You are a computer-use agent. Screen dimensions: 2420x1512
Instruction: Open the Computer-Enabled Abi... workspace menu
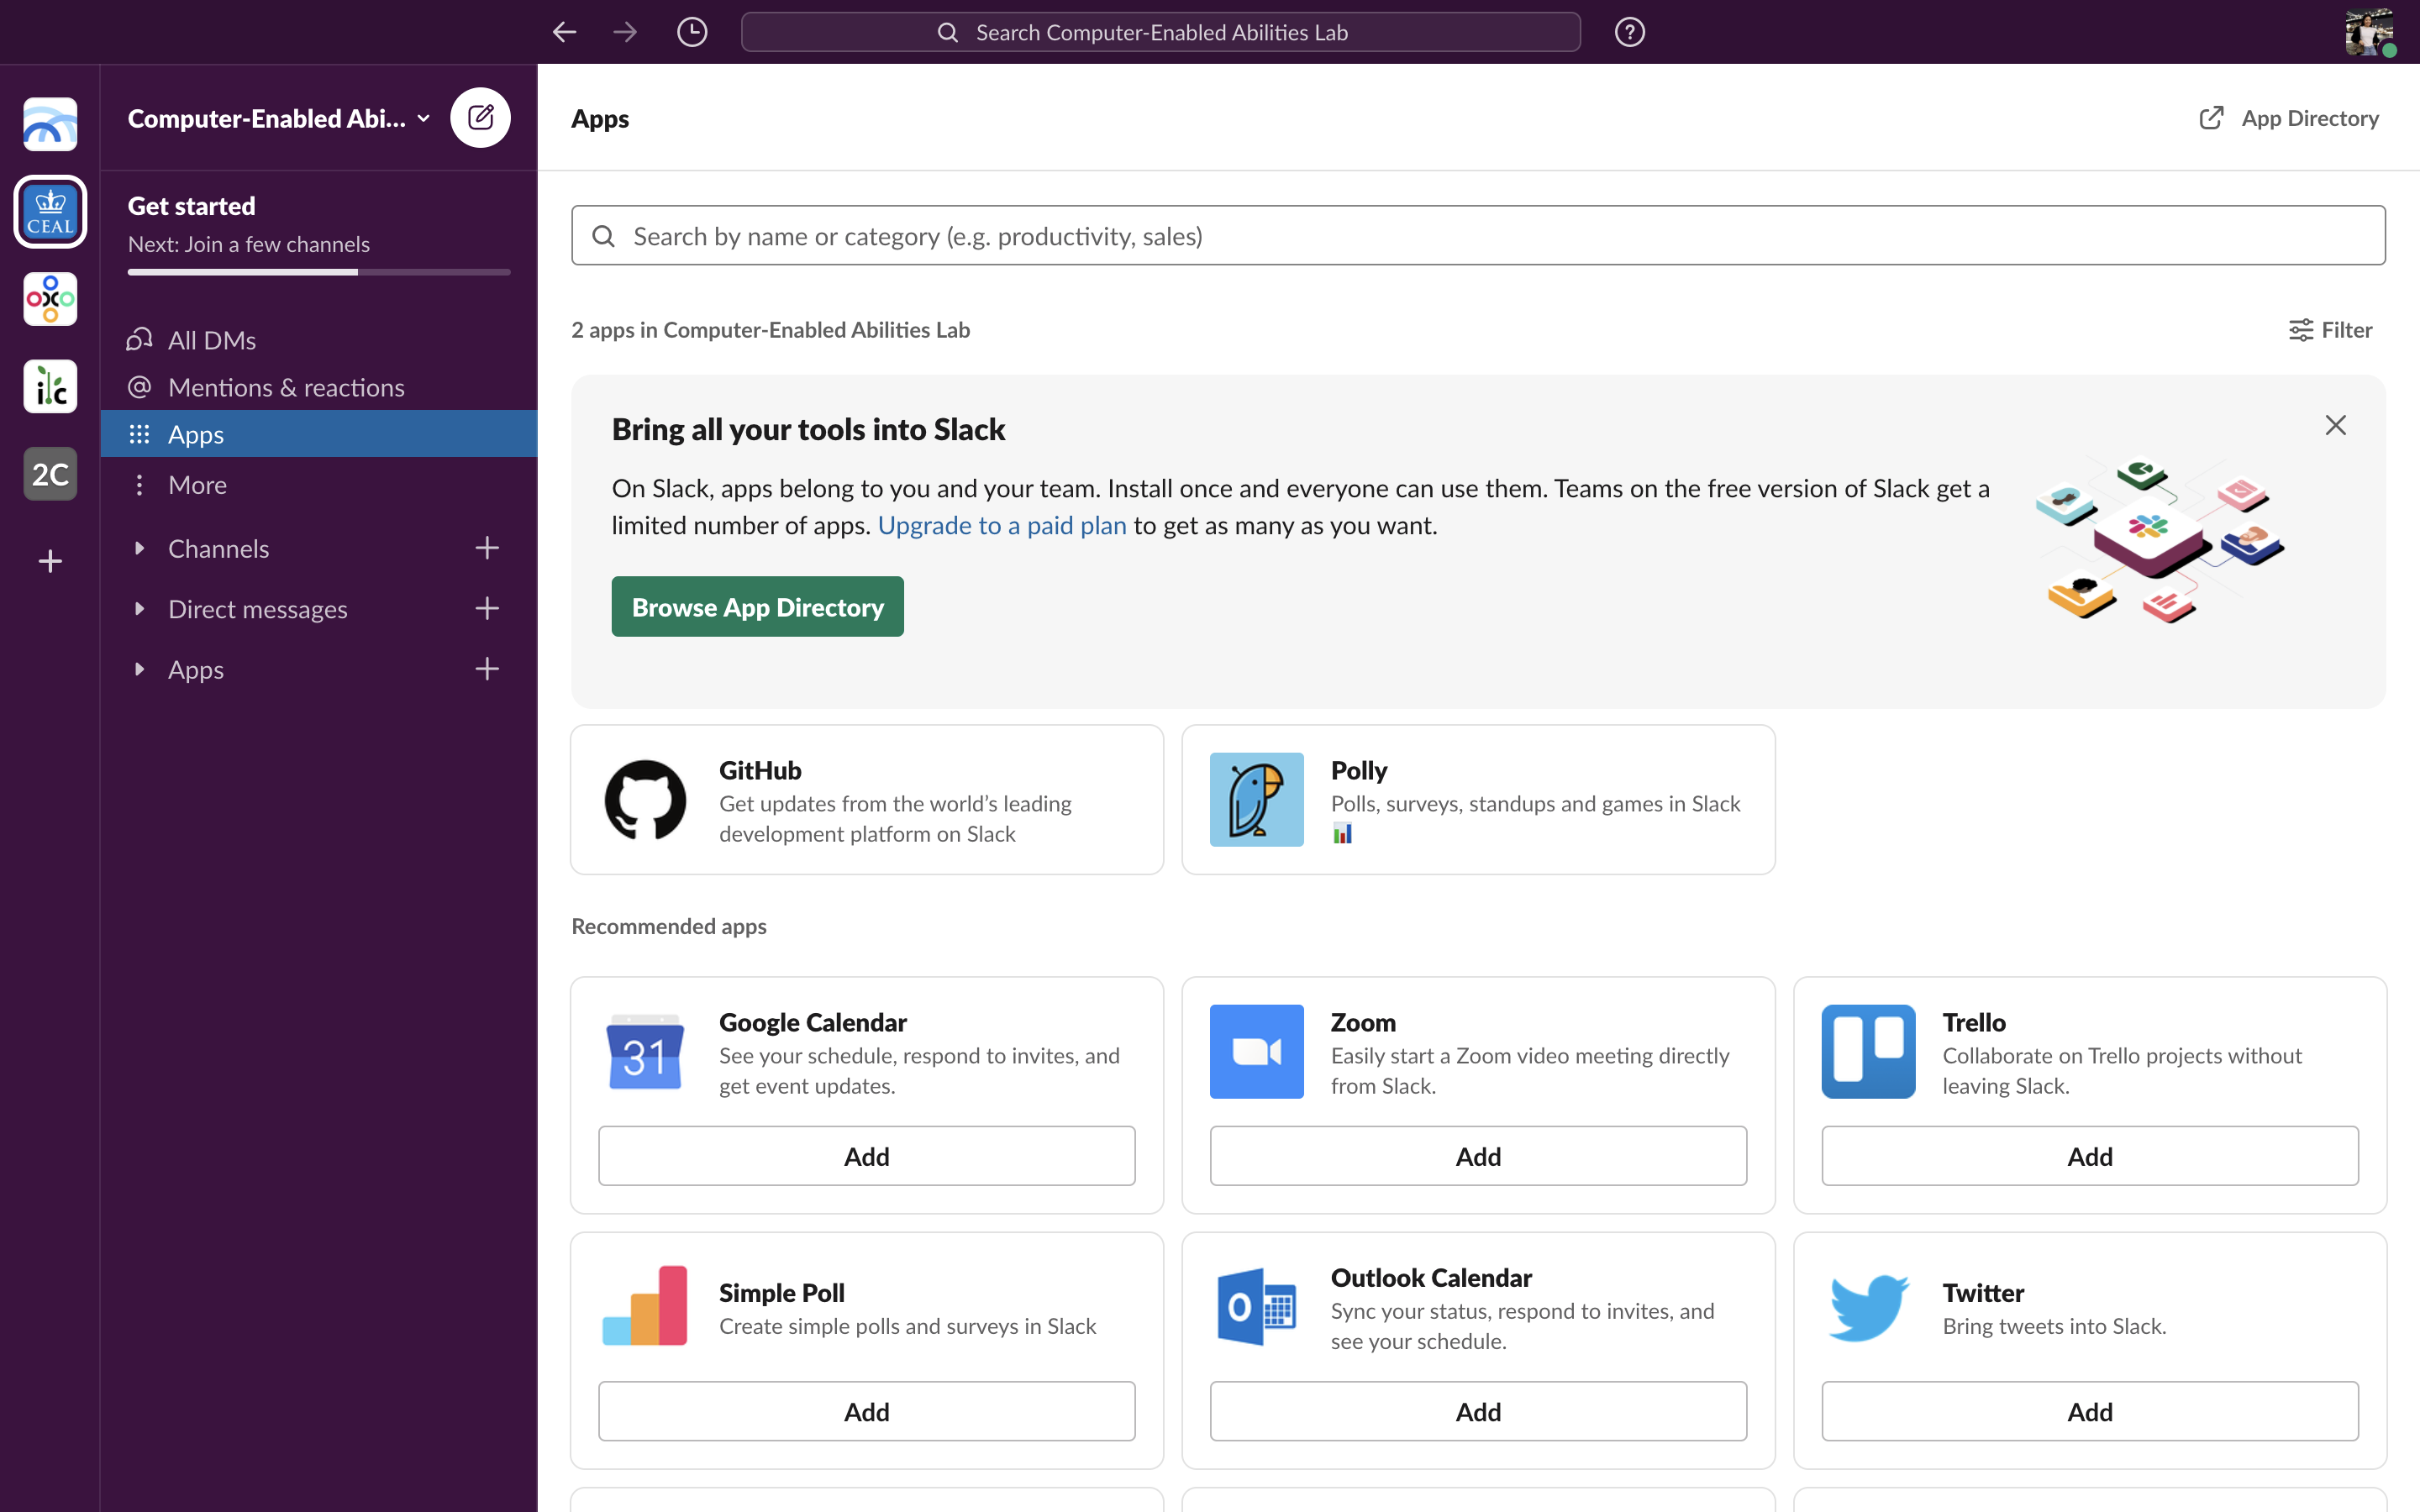click(279, 118)
